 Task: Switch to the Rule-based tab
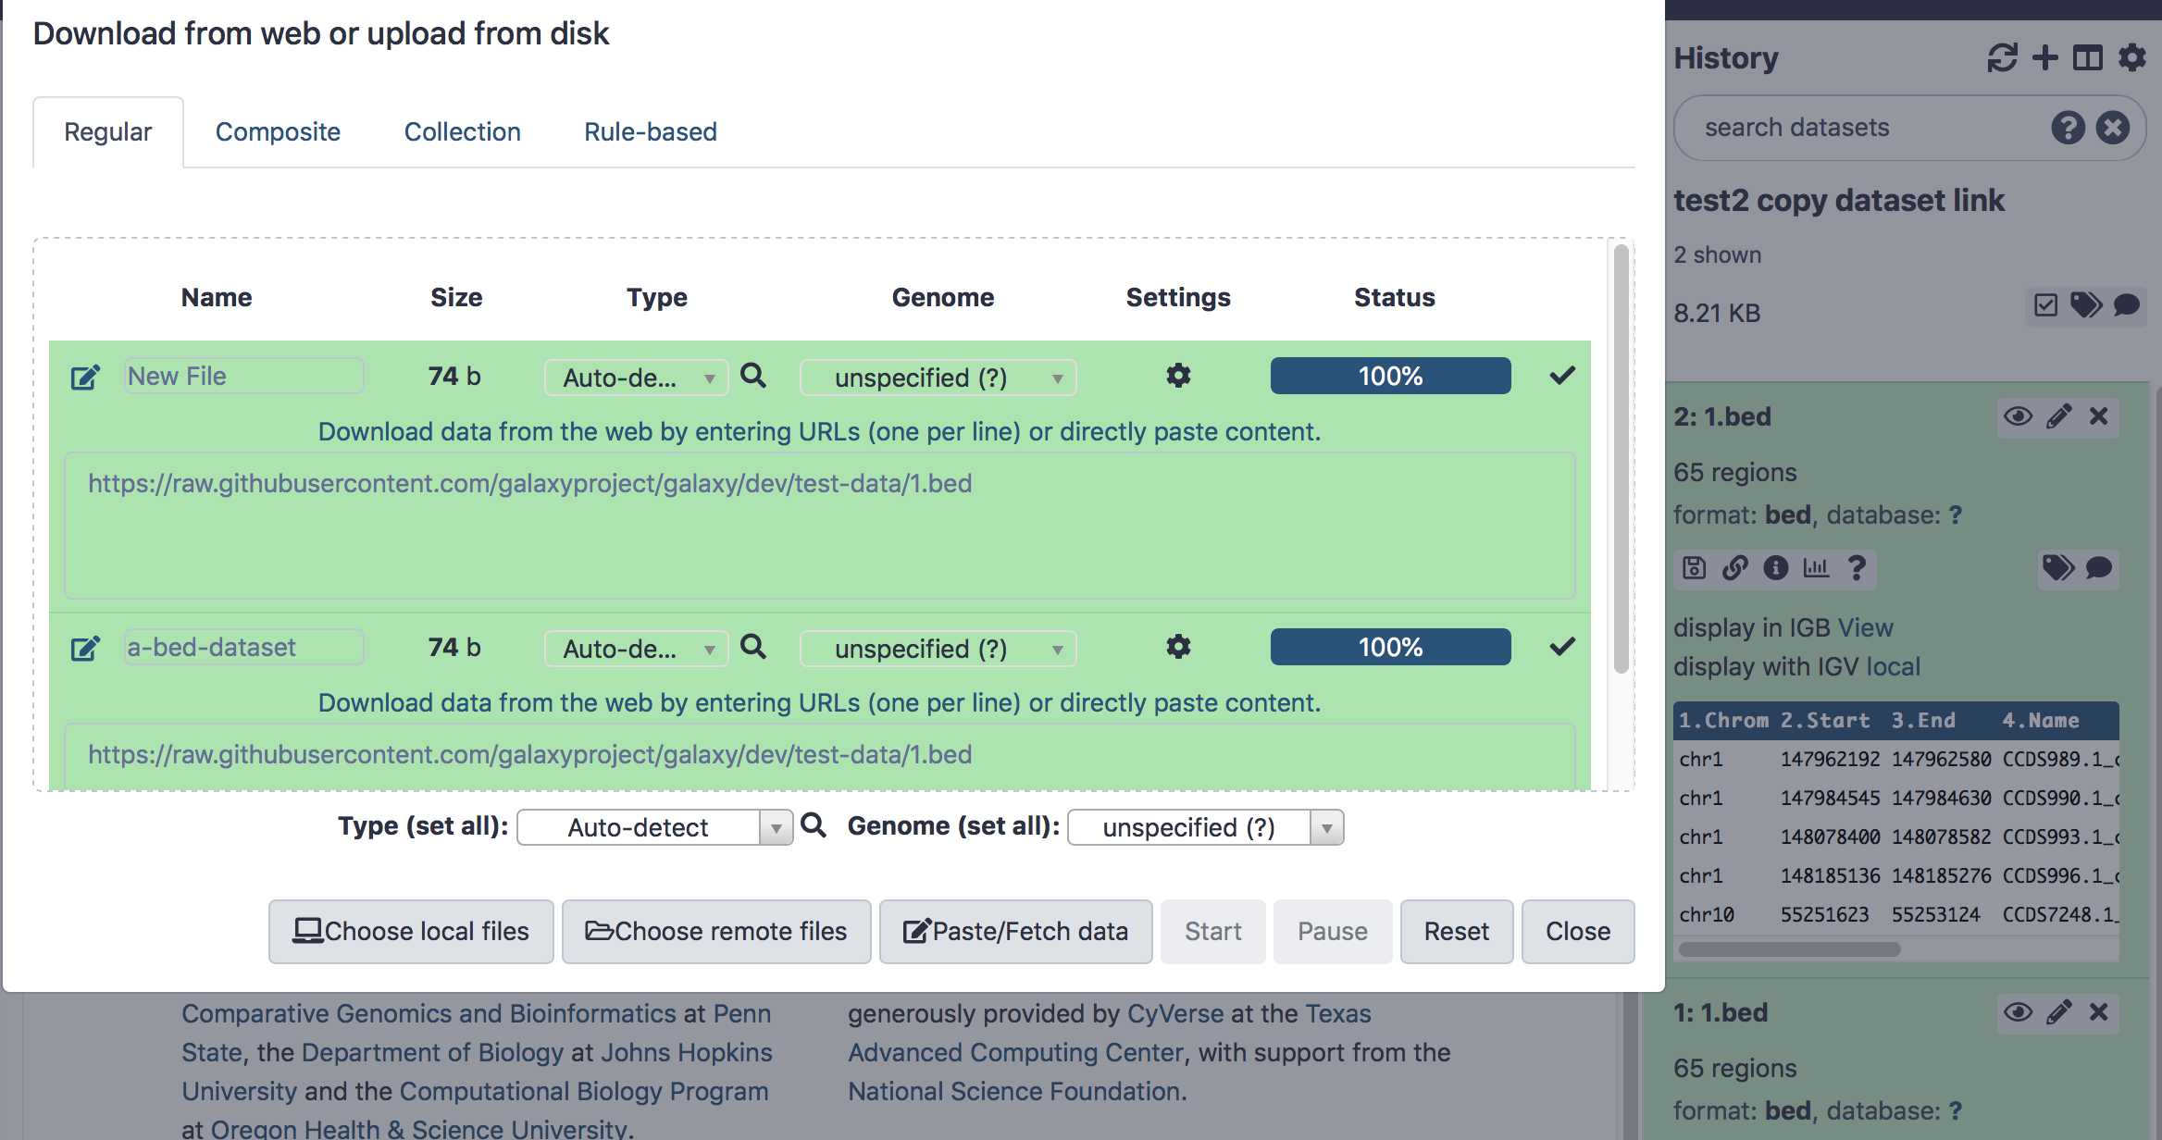point(650,131)
